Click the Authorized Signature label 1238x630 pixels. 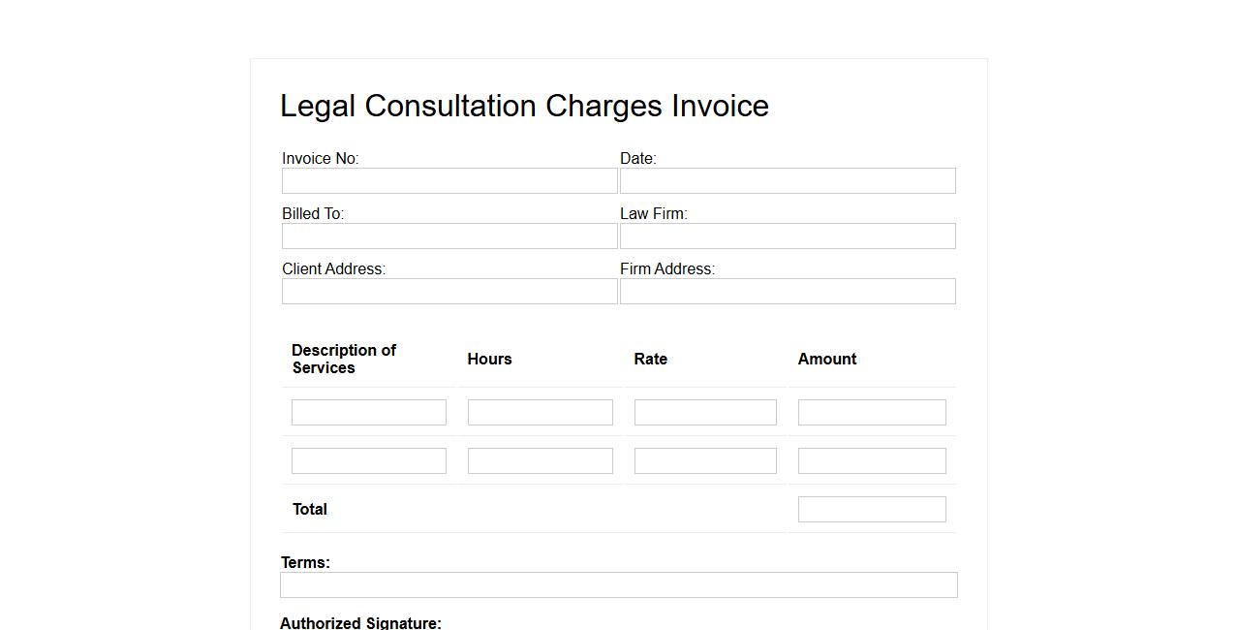[360, 622]
